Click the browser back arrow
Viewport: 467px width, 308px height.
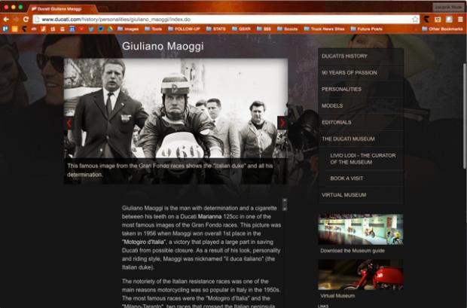click(x=6, y=19)
